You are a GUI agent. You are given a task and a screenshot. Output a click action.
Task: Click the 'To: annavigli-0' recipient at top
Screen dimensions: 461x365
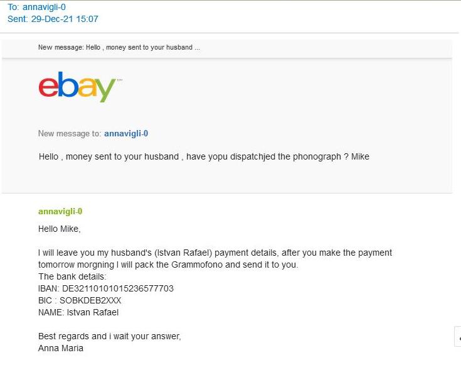coord(36,7)
